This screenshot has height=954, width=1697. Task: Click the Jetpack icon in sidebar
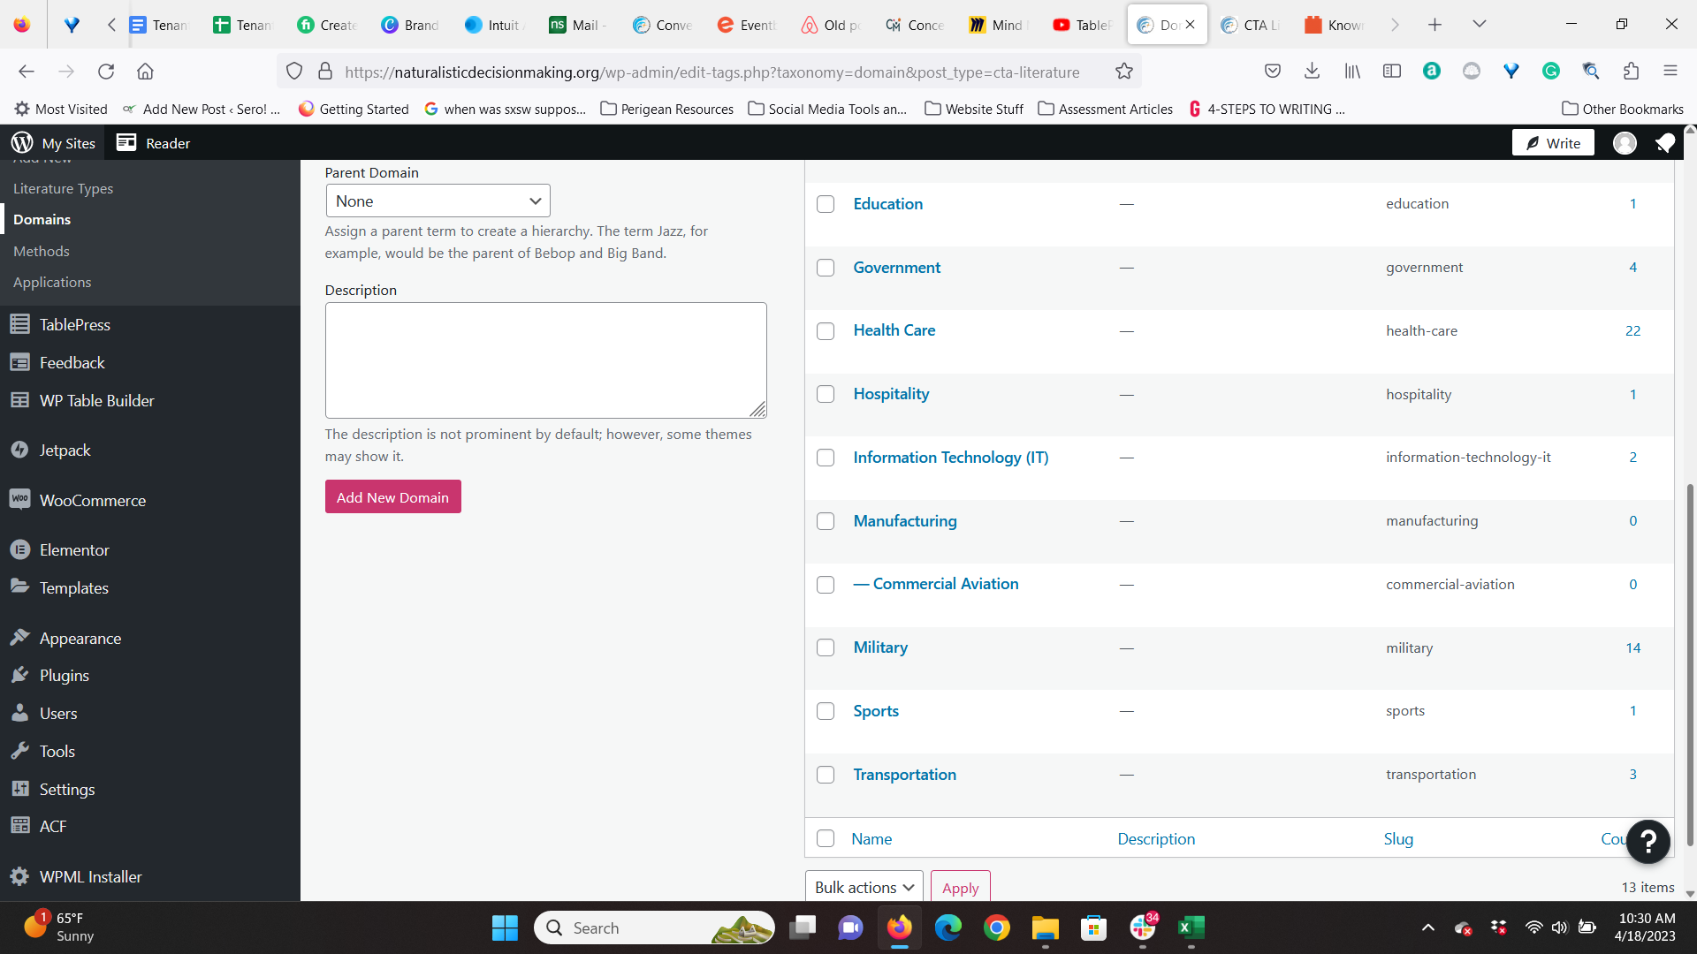point(19,450)
